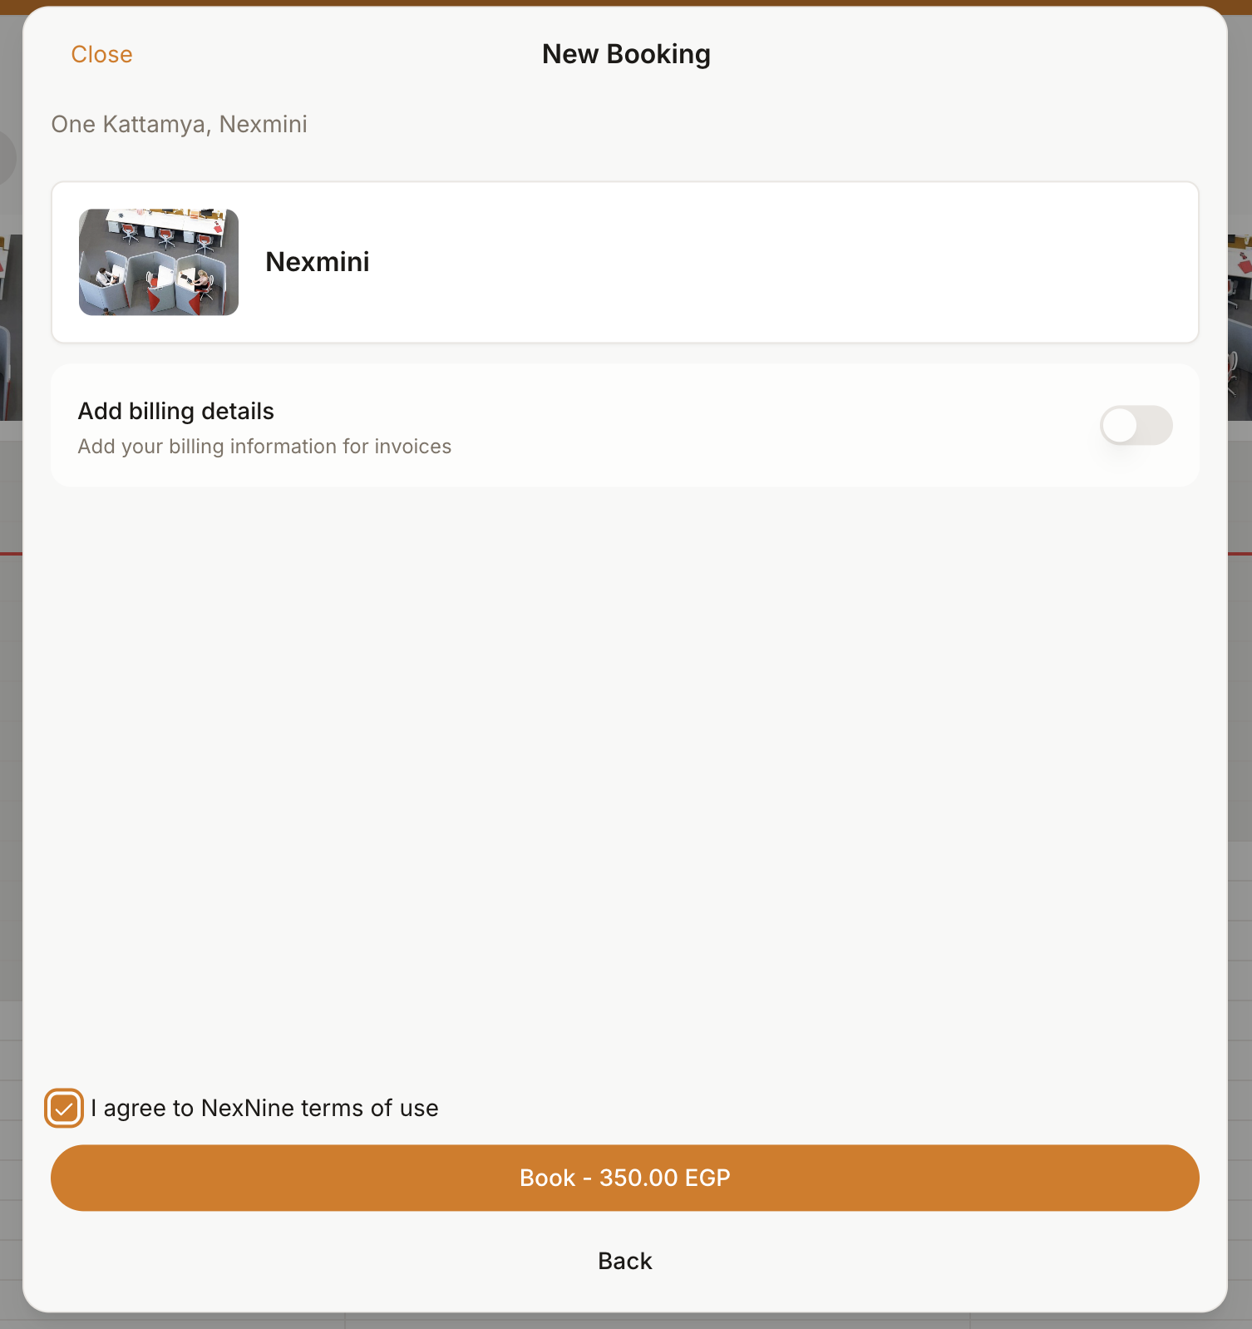Viewport: 1252px width, 1329px height.
Task: Click the New Booking title
Action: click(626, 54)
